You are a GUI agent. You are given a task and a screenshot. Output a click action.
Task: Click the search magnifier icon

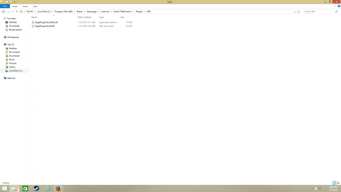[x=337, y=12]
